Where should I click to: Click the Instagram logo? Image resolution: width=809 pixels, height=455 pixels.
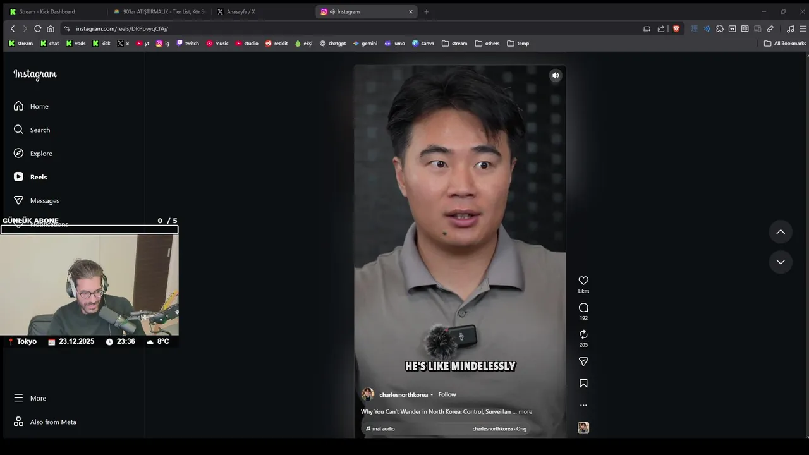(x=35, y=74)
